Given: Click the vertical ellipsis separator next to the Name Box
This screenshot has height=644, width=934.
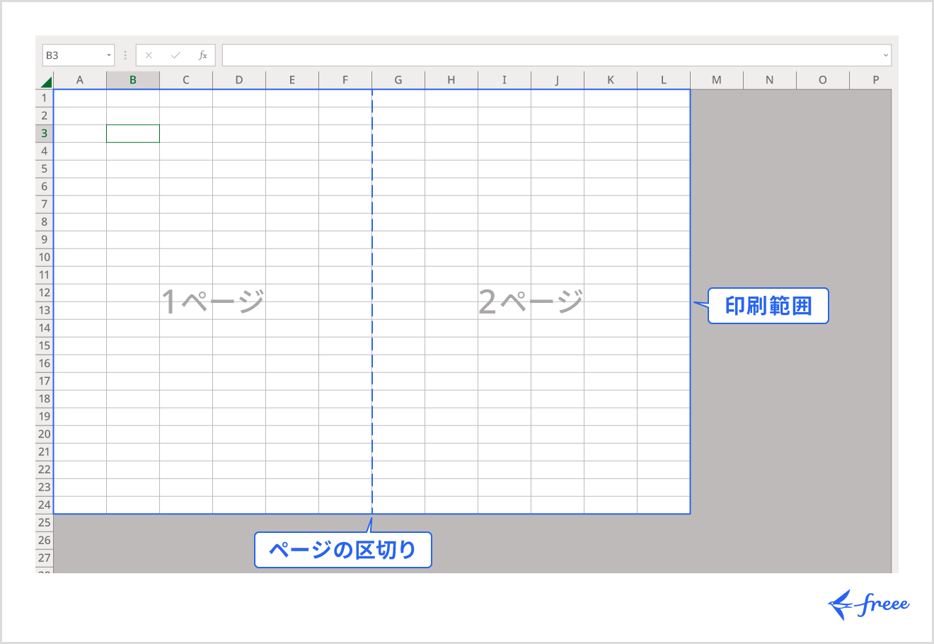Looking at the screenshot, I should [125, 54].
